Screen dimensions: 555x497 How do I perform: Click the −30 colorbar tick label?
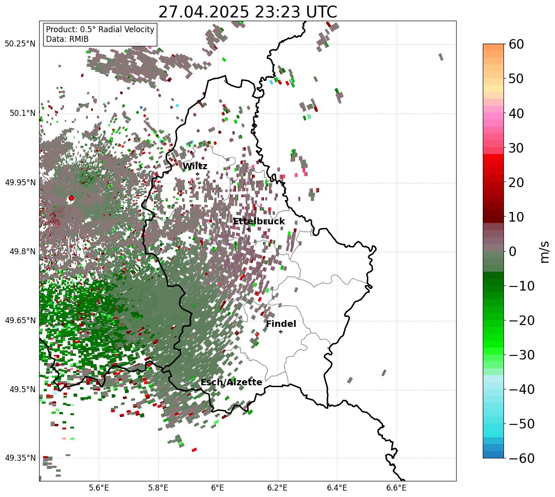coord(521,355)
